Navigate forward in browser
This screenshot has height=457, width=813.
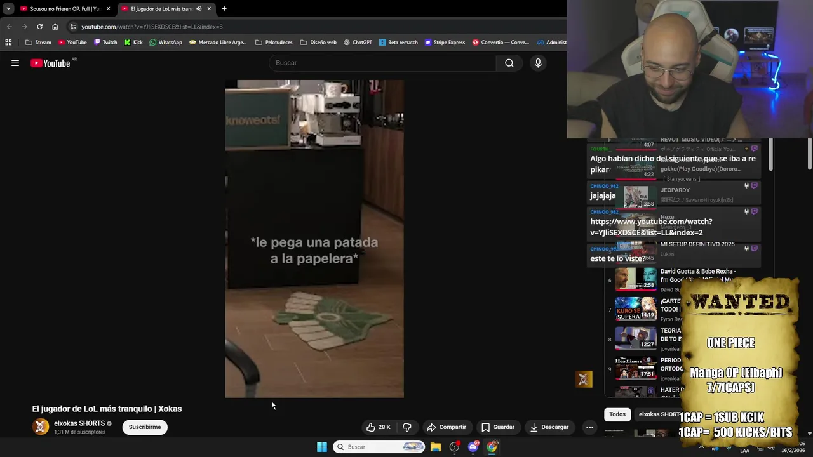tap(24, 27)
